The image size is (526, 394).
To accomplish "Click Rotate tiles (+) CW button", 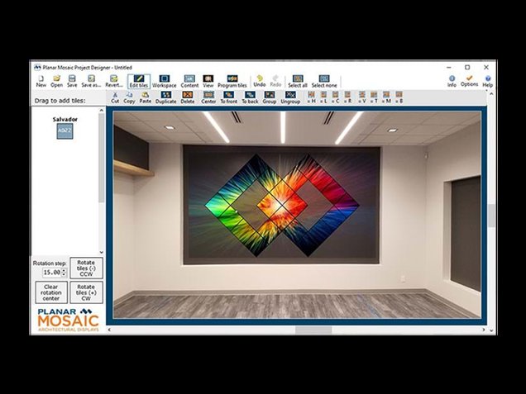I will point(86,292).
